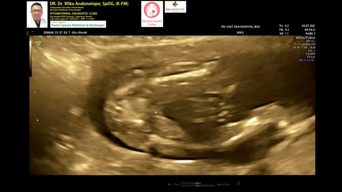
Task: Click the TIb 0.2 thermal index value
Action: tap(284, 30)
